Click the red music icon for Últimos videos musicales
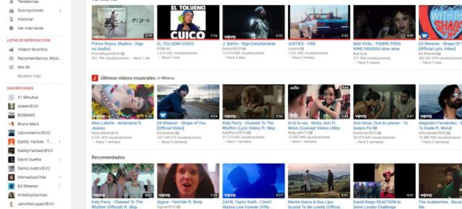The image size is (462, 209). tap(95, 78)
